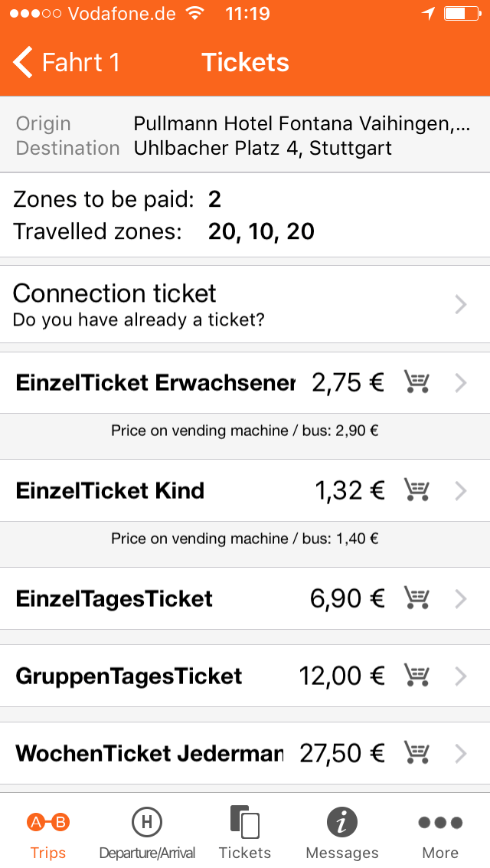Tap the location arrow in status bar
Screen dimensions: 490x868
pyautogui.click(x=428, y=13)
